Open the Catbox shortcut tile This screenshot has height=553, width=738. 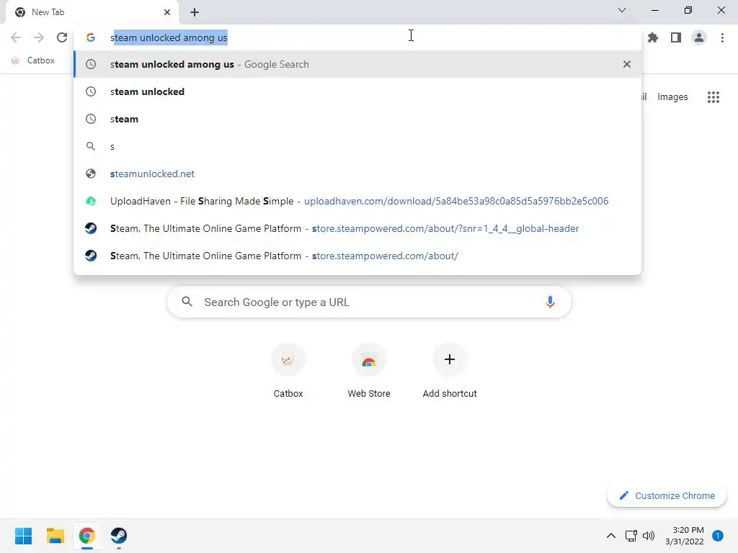288,371
